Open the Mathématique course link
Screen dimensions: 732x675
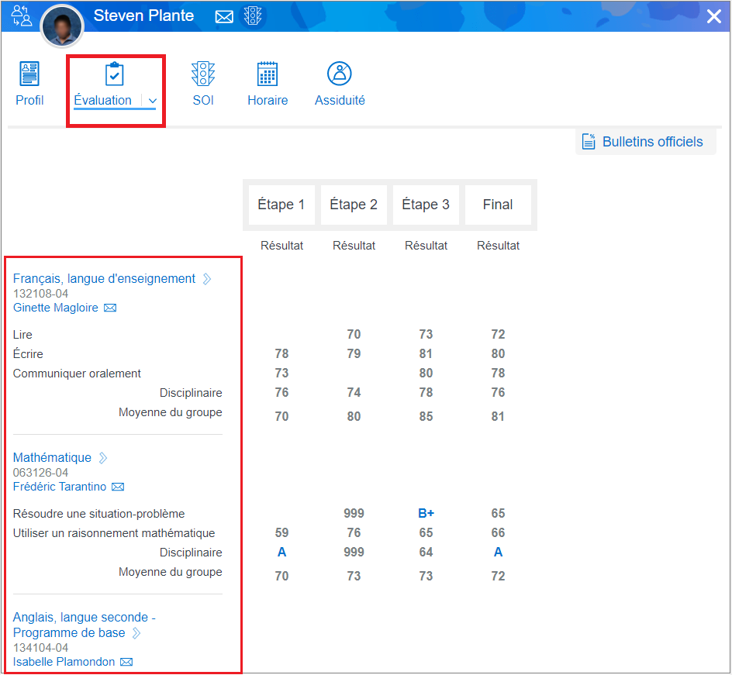[52, 458]
